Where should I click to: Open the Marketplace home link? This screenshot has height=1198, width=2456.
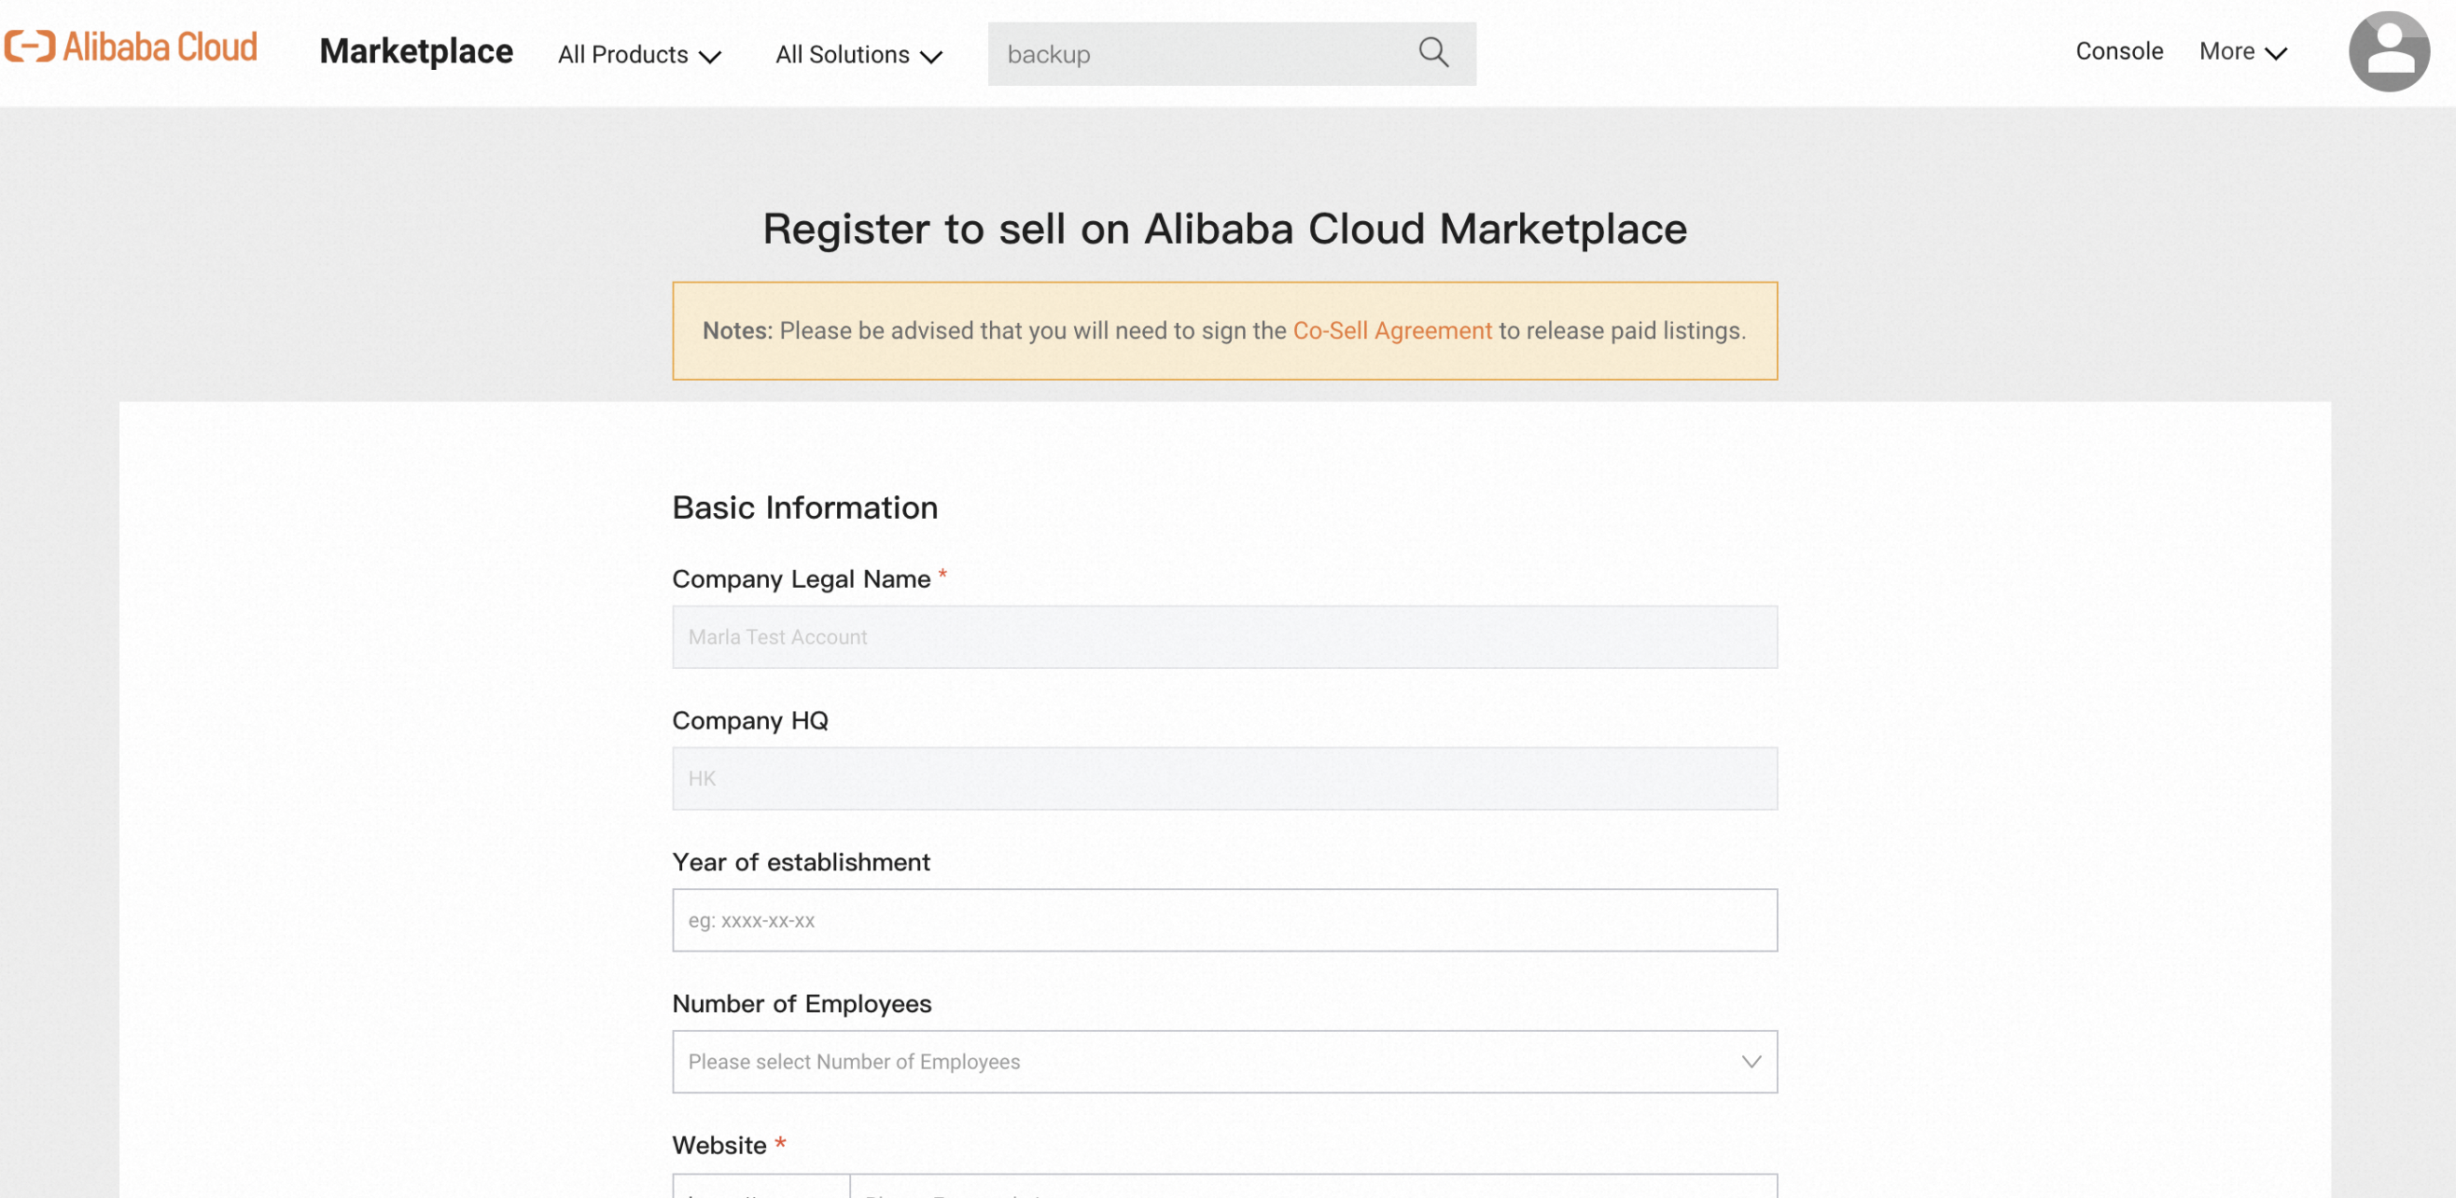(x=415, y=51)
